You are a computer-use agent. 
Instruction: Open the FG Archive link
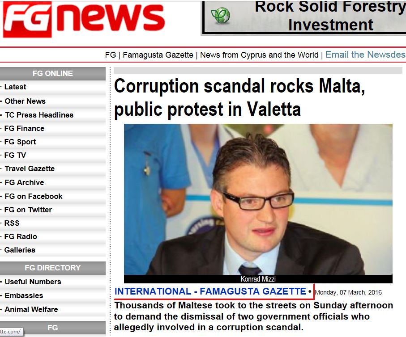pos(24,182)
